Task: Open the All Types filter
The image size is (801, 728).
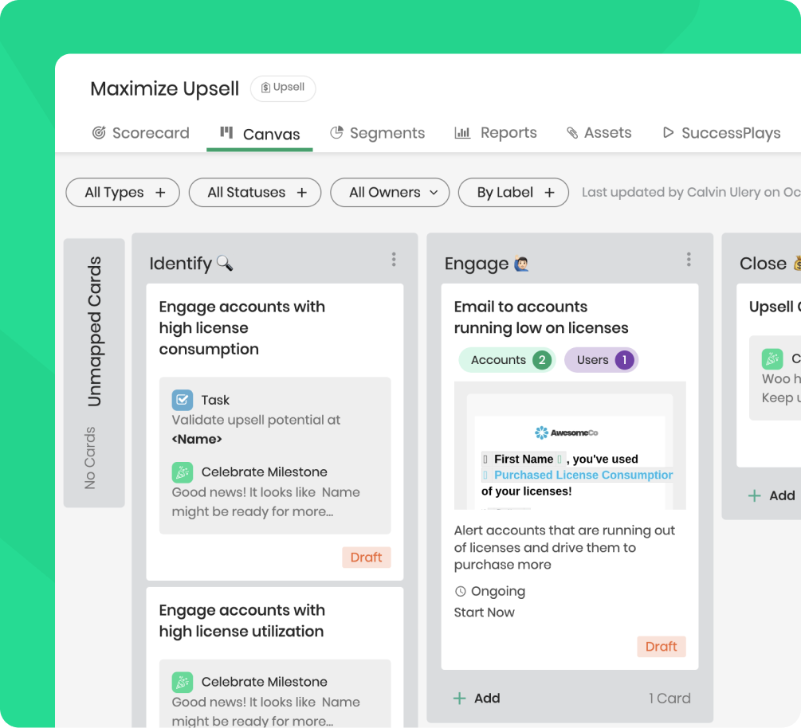Action: point(123,193)
